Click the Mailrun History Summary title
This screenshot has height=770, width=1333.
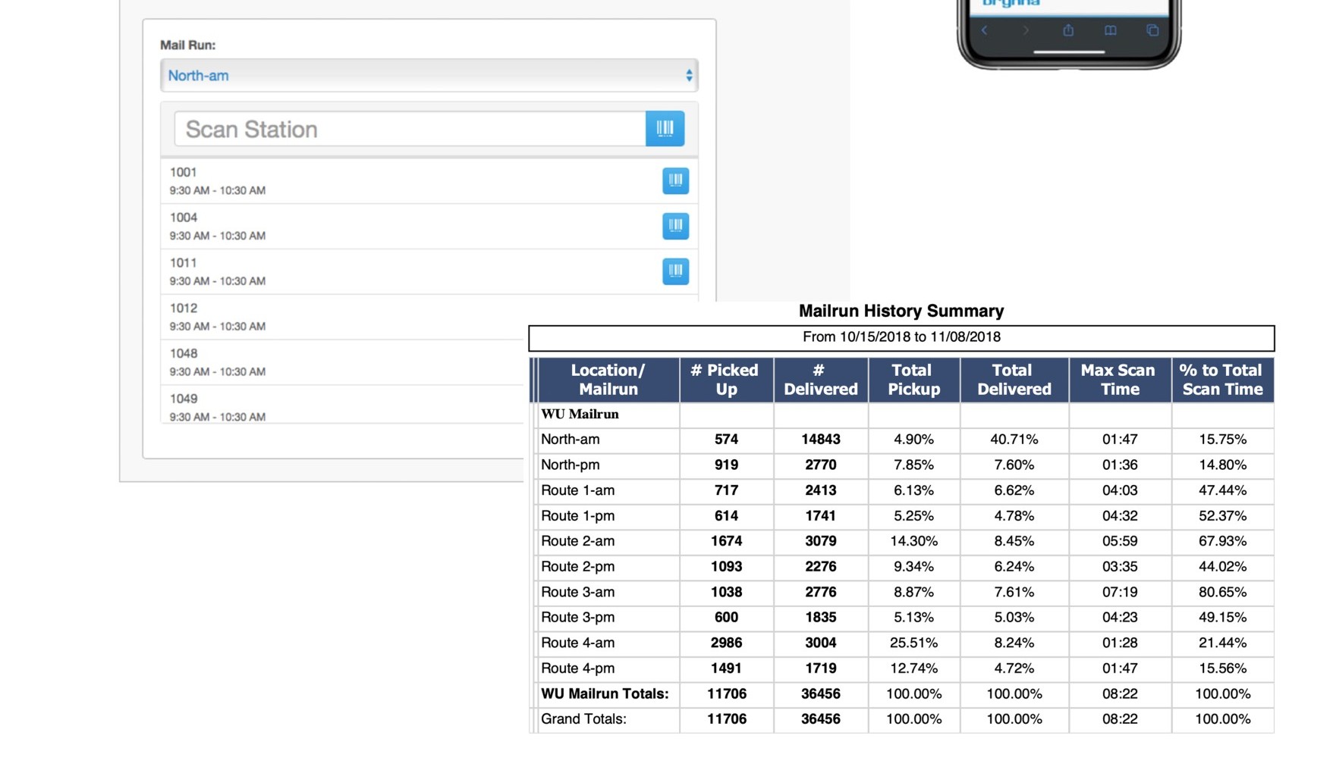[901, 311]
